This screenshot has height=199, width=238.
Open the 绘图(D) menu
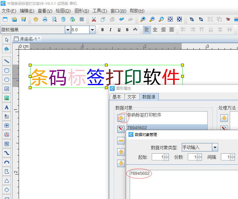pos(63,11)
